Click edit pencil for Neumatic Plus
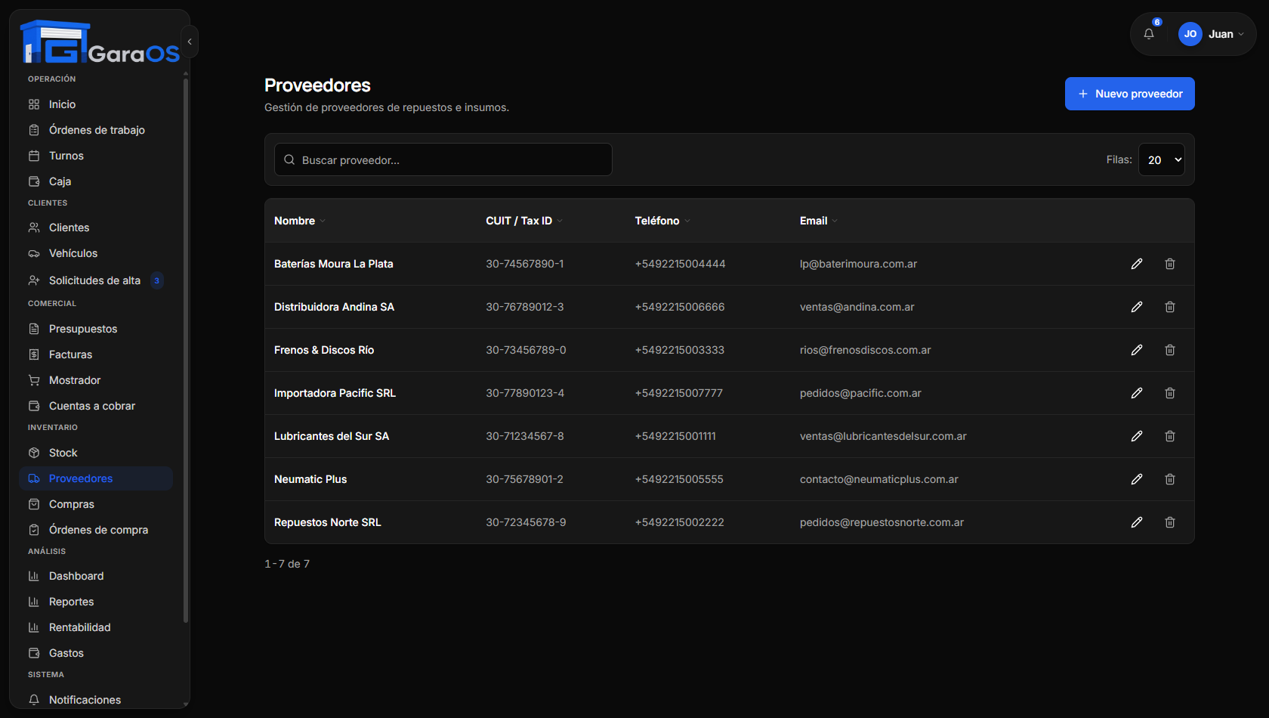The width and height of the screenshot is (1269, 718). [1137, 479]
